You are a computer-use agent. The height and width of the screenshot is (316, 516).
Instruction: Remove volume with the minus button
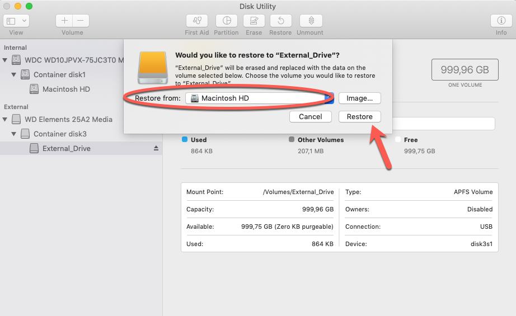coord(81,21)
